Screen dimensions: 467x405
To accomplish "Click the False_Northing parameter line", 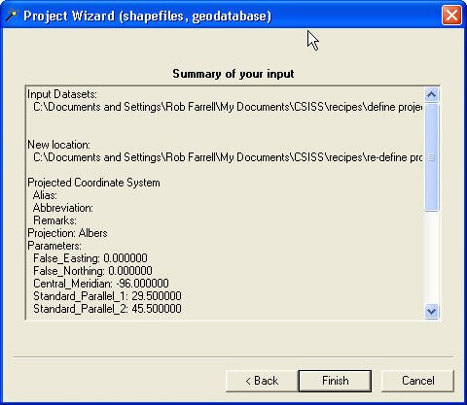I will (x=92, y=271).
